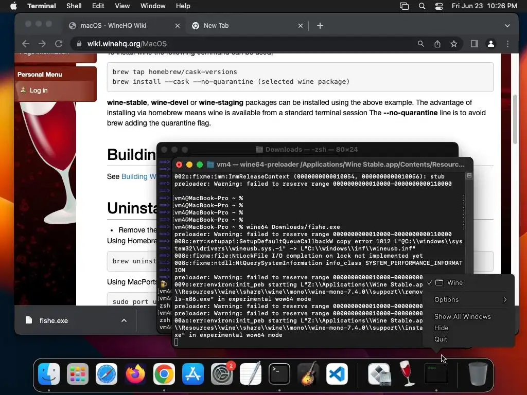Screen dimensions: 527x395
Task: Click the zoom search icon in address bar
Action: click(x=421, y=44)
